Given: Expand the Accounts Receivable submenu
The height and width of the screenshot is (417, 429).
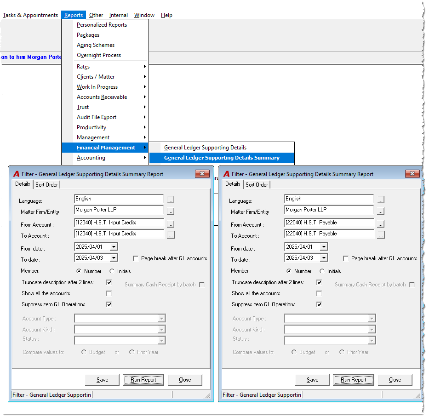Looking at the screenshot, I should pyautogui.click(x=105, y=97).
